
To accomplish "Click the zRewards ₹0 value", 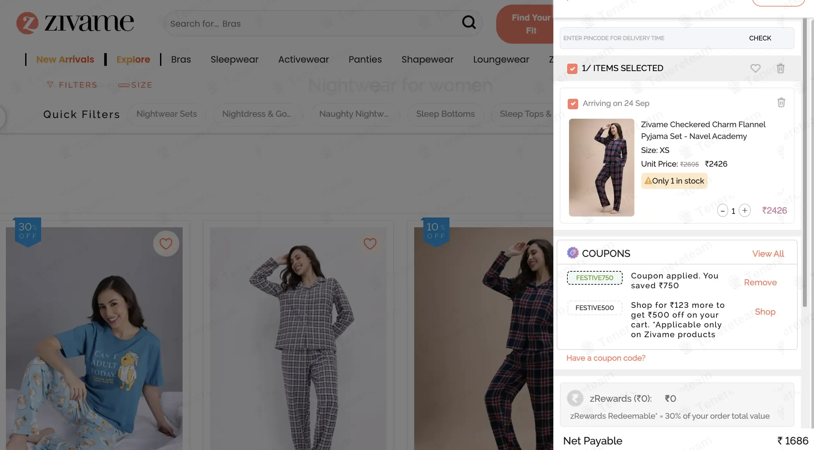I will click(x=670, y=398).
